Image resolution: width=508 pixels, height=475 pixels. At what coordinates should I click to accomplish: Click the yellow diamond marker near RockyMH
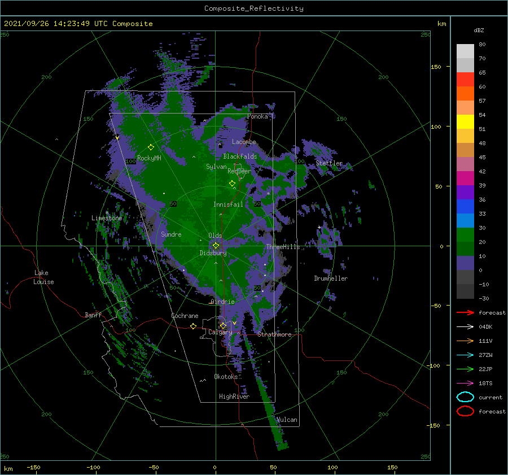click(151, 147)
